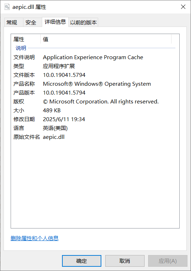Select the 版权 property label
The height and width of the screenshot is (271, 191).
(19, 101)
